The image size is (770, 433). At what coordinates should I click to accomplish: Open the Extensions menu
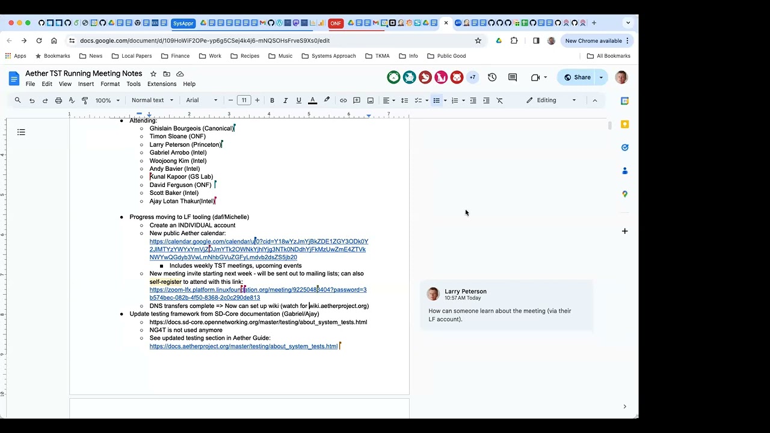(162, 84)
